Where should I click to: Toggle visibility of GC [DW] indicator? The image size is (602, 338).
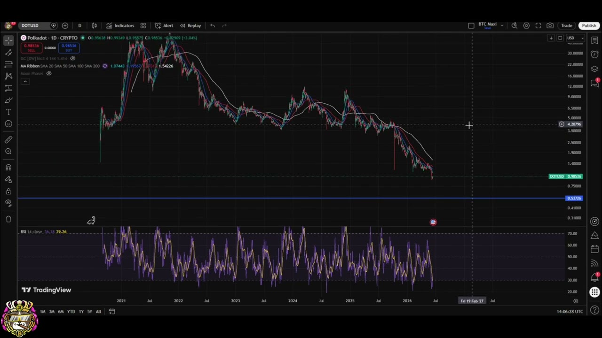72,58
